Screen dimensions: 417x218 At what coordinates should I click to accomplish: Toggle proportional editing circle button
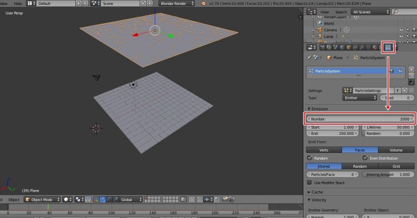pyautogui.click(x=192, y=199)
